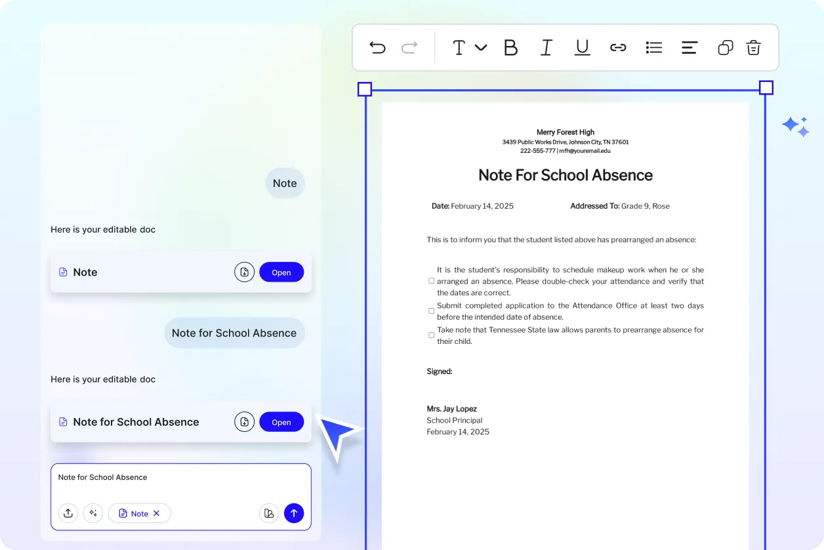Redo the last action
824x550 pixels.
coord(409,47)
